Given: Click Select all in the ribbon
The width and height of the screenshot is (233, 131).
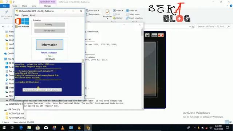Looking at the screenshot, I should pos(131,11).
